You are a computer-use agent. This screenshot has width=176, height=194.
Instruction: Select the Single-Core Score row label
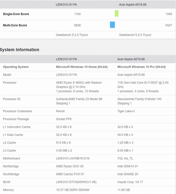16,14
